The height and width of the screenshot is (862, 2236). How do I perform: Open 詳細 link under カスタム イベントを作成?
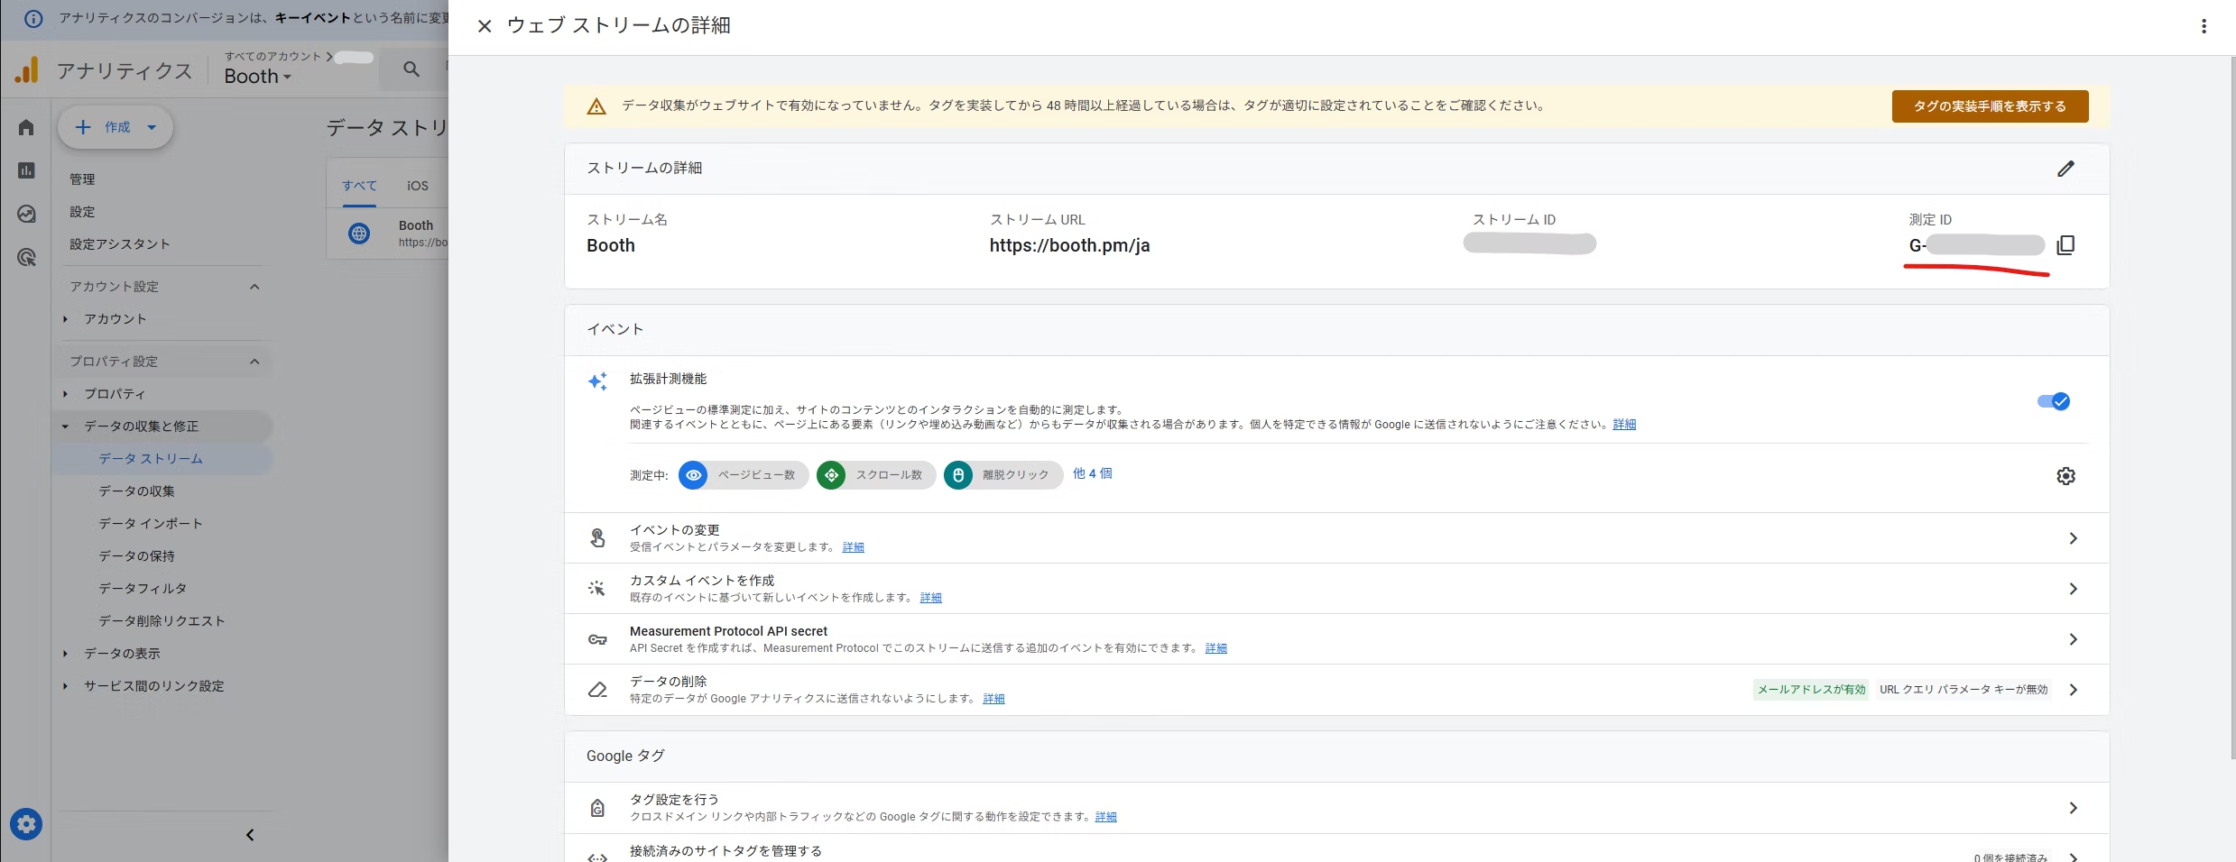(931, 598)
